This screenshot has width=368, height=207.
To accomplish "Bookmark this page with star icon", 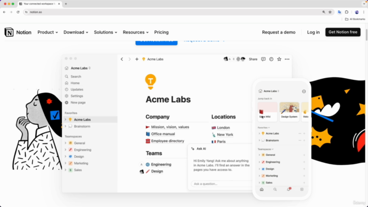I will click(x=330, y=12).
